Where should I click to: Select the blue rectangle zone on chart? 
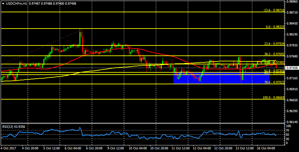coord(220,79)
